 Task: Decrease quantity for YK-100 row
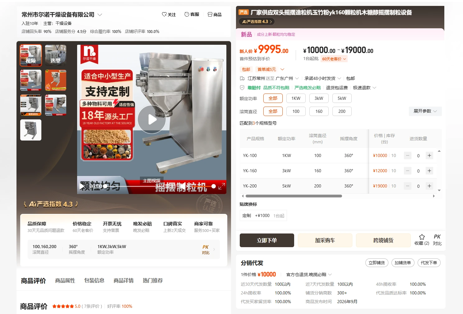[x=408, y=155]
